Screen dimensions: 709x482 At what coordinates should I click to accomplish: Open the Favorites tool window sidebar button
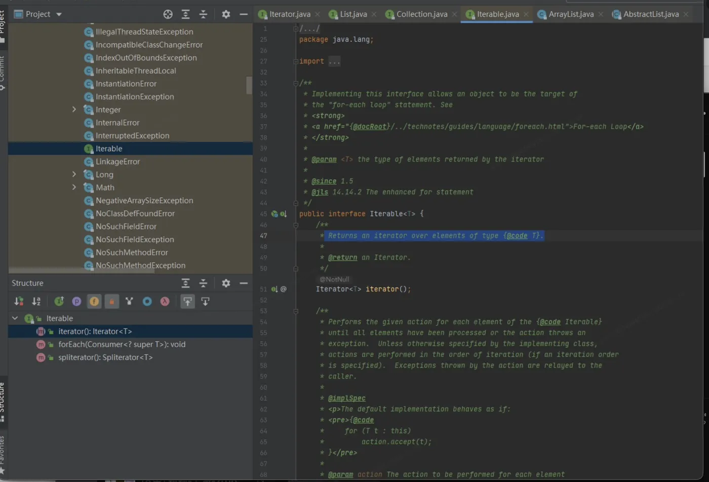[3, 455]
